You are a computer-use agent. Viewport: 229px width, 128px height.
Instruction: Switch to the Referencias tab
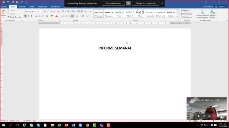click(55, 7)
